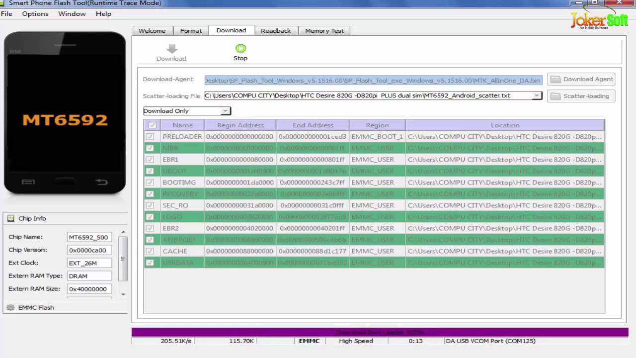
Task: Click folder icon on Download Agent button
Action: 556,79
